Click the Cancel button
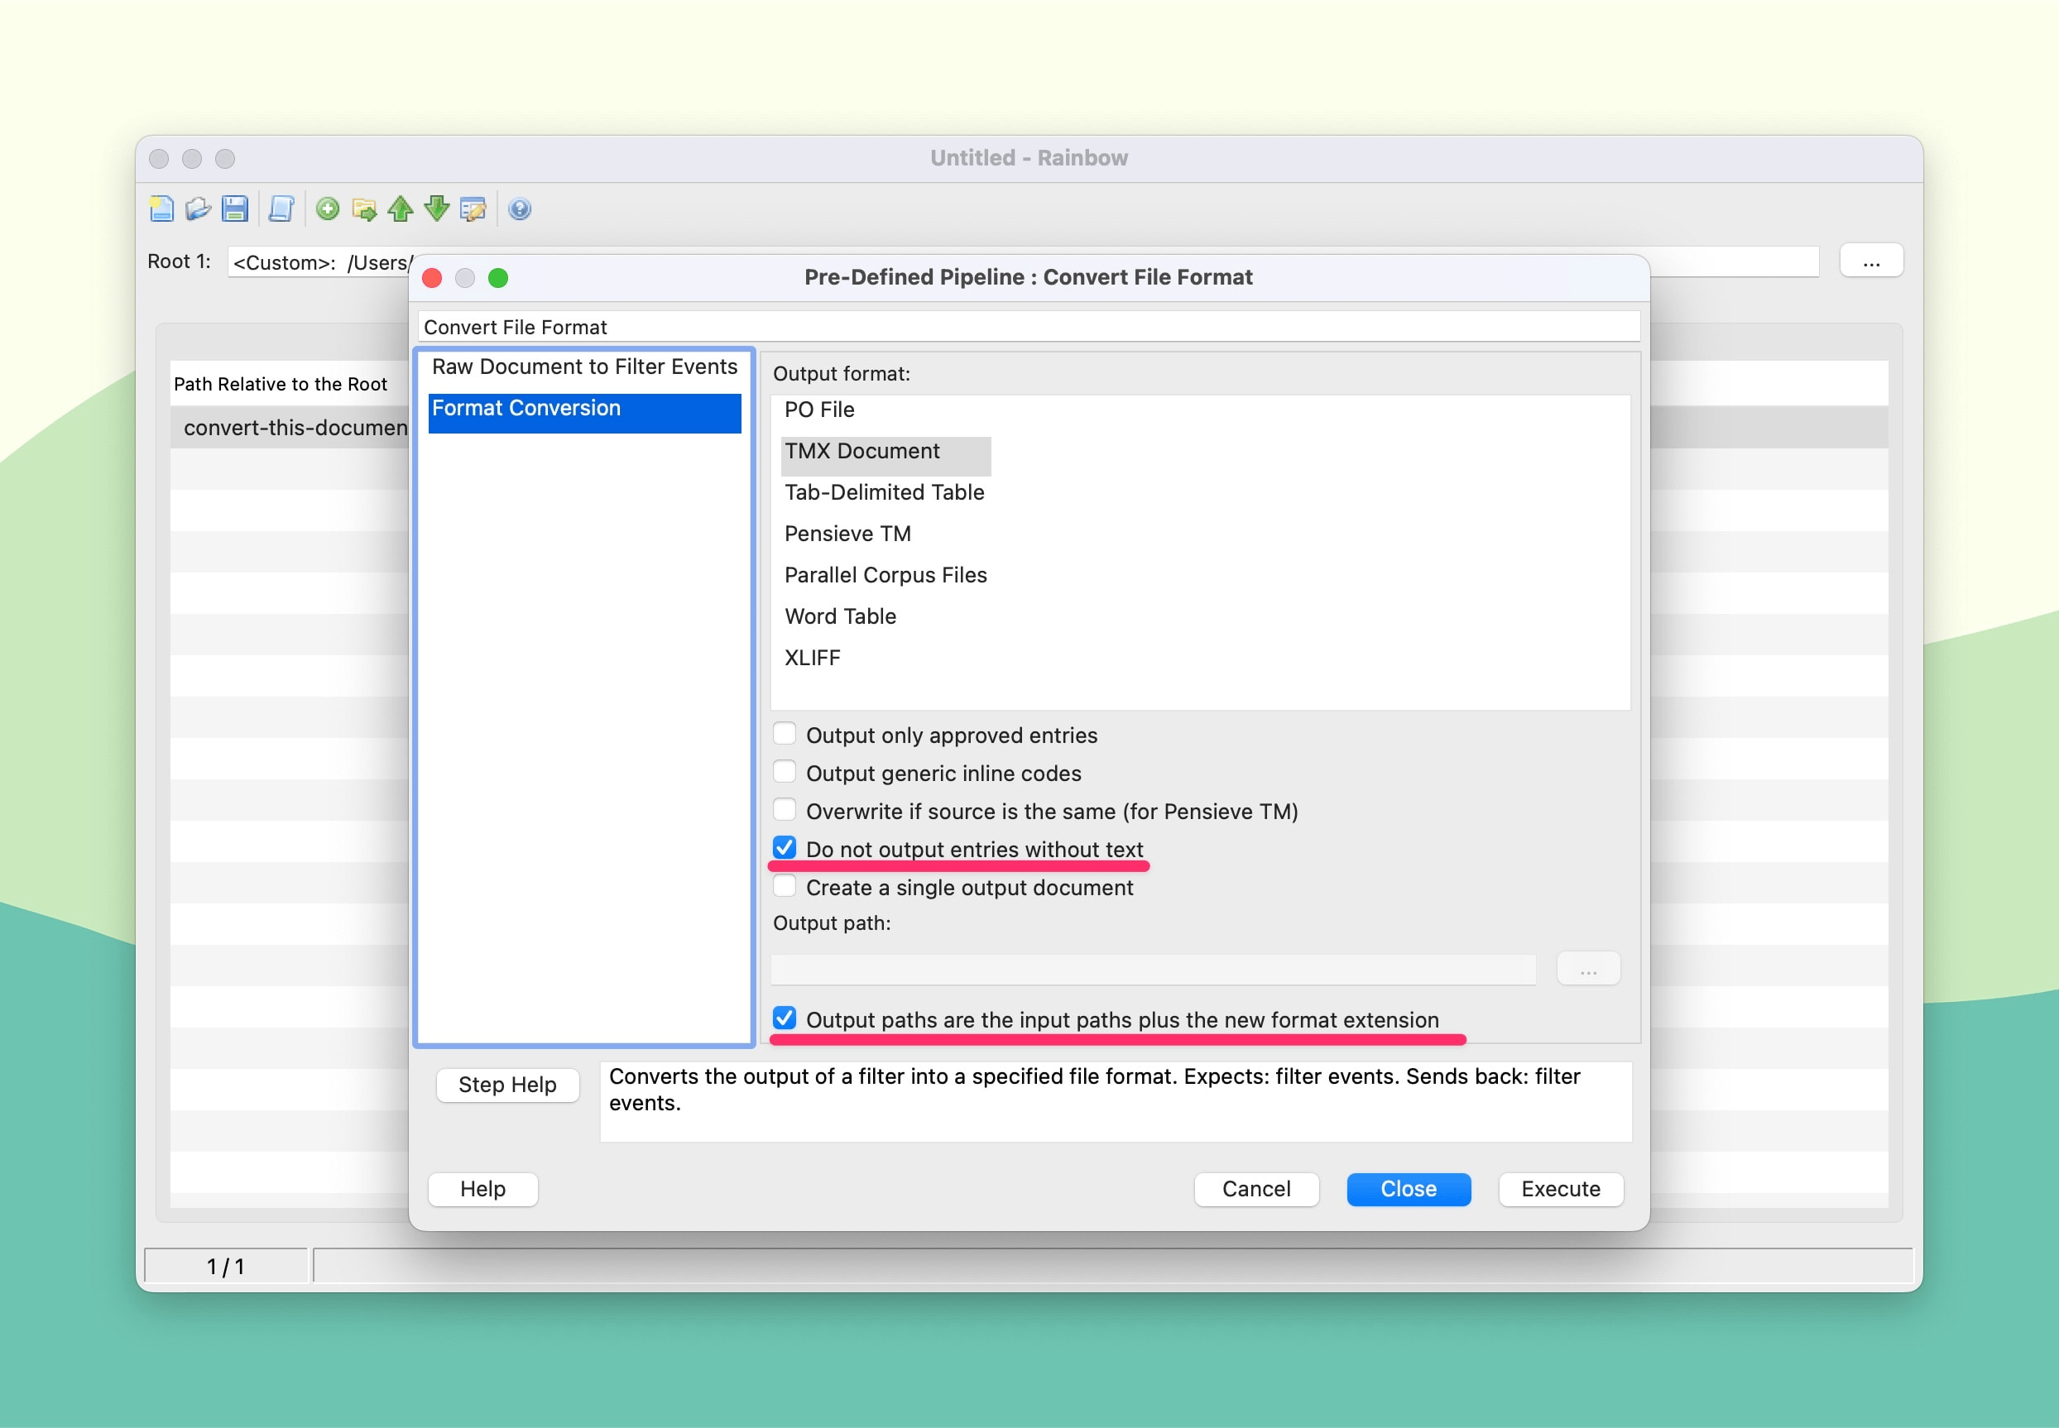 pyautogui.click(x=1255, y=1188)
